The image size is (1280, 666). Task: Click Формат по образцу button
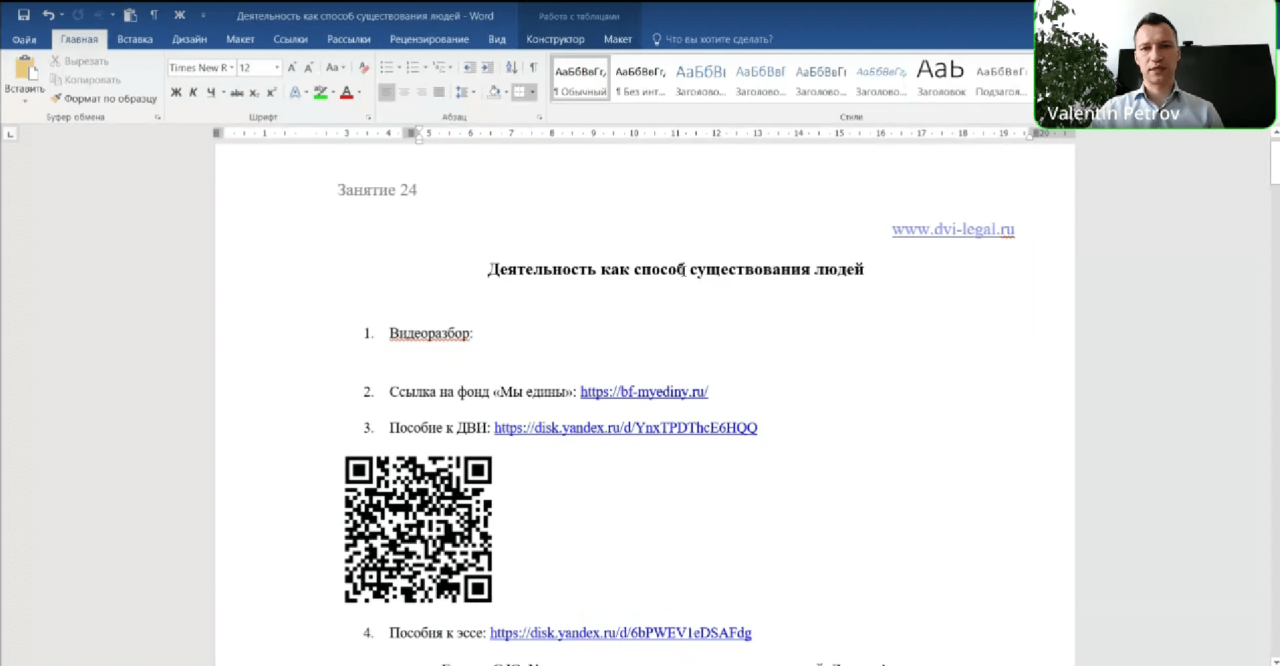[103, 99]
